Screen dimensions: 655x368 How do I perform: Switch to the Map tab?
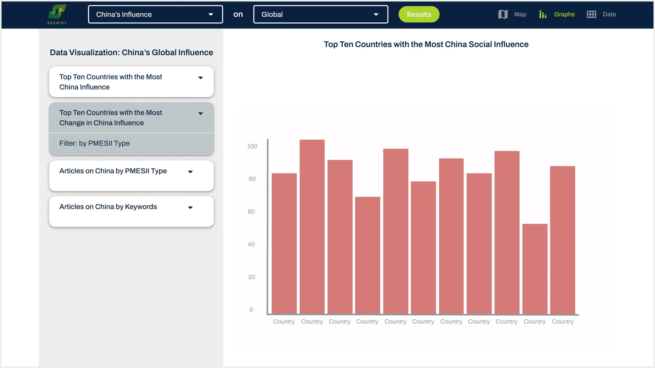point(520,14)
